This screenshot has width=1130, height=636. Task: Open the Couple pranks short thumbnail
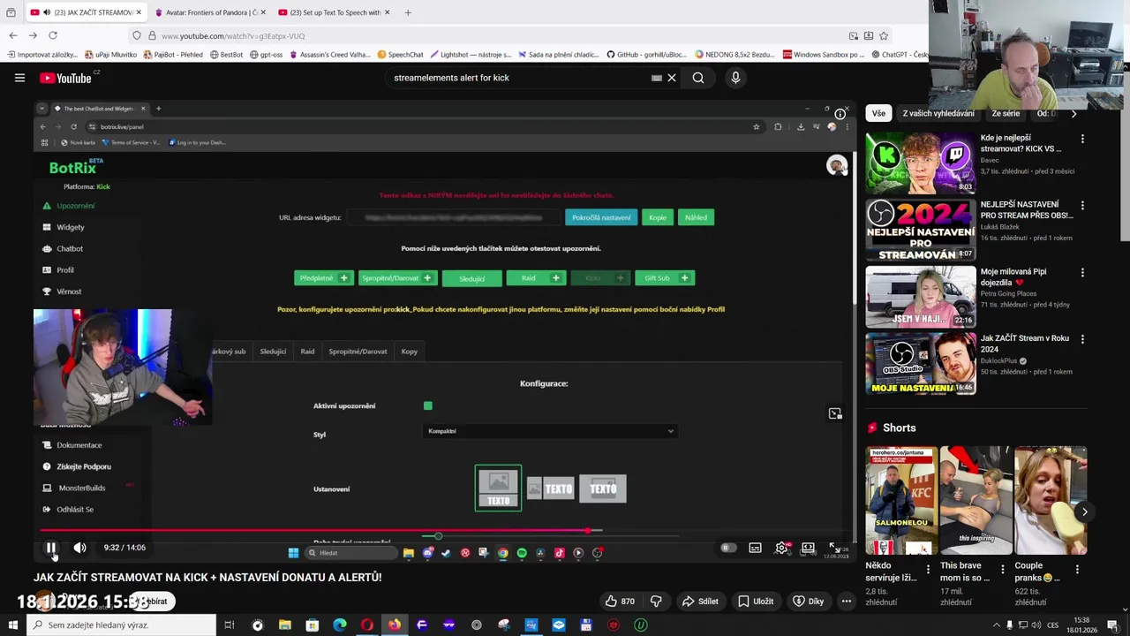coord(1050,500)
